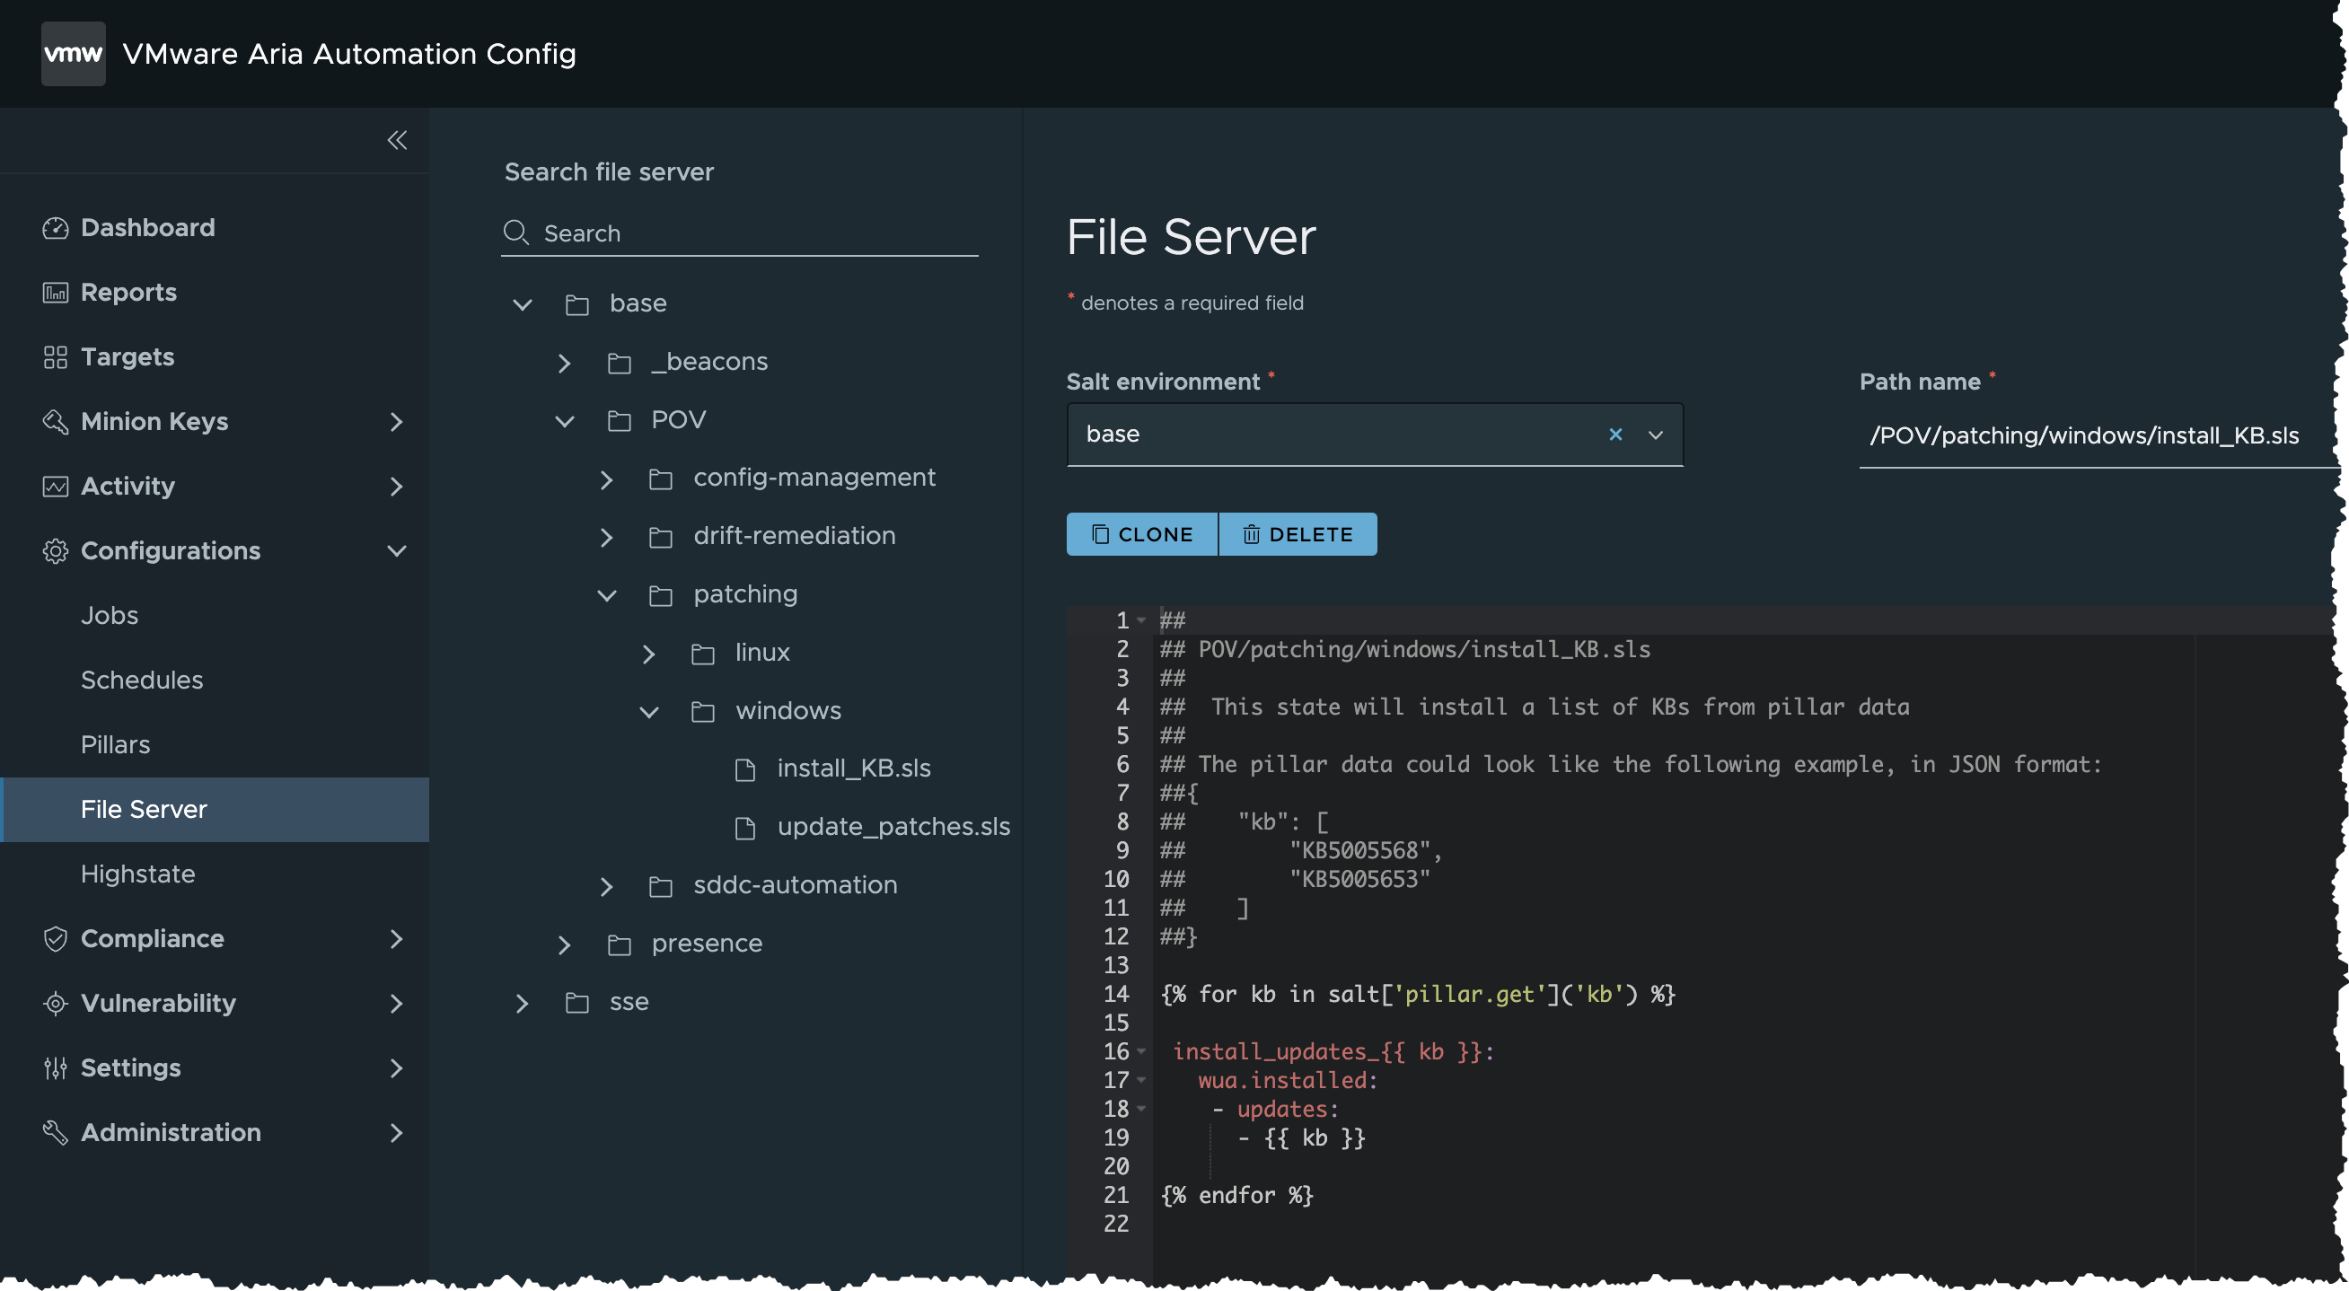Click the _beacons folder icon
Viewport: 2349px width, 1291px height.
[620, 363]
